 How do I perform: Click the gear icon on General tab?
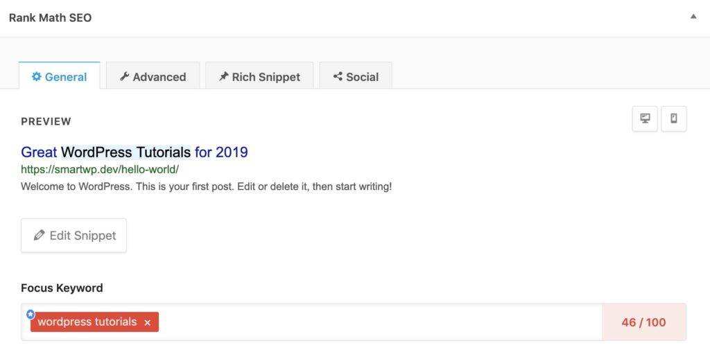[37, 77]
